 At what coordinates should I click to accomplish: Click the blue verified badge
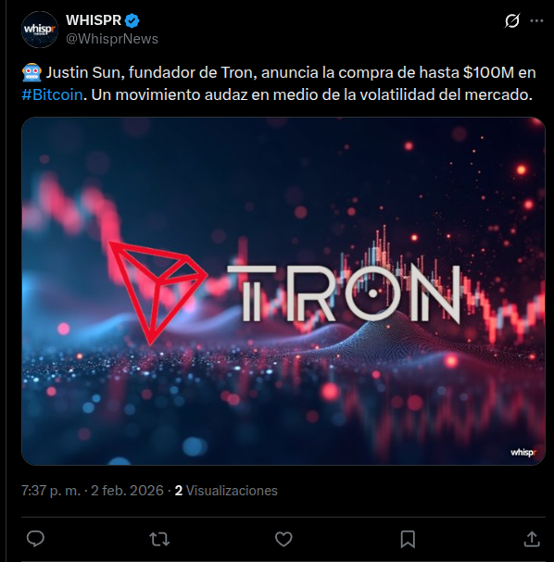pyautogui.click(x=132, y=20)
